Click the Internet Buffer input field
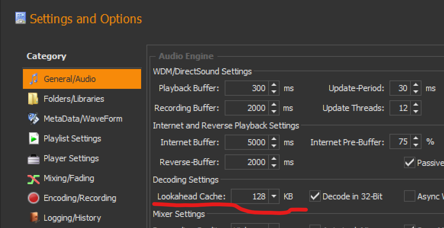 [x=247, y=143]
